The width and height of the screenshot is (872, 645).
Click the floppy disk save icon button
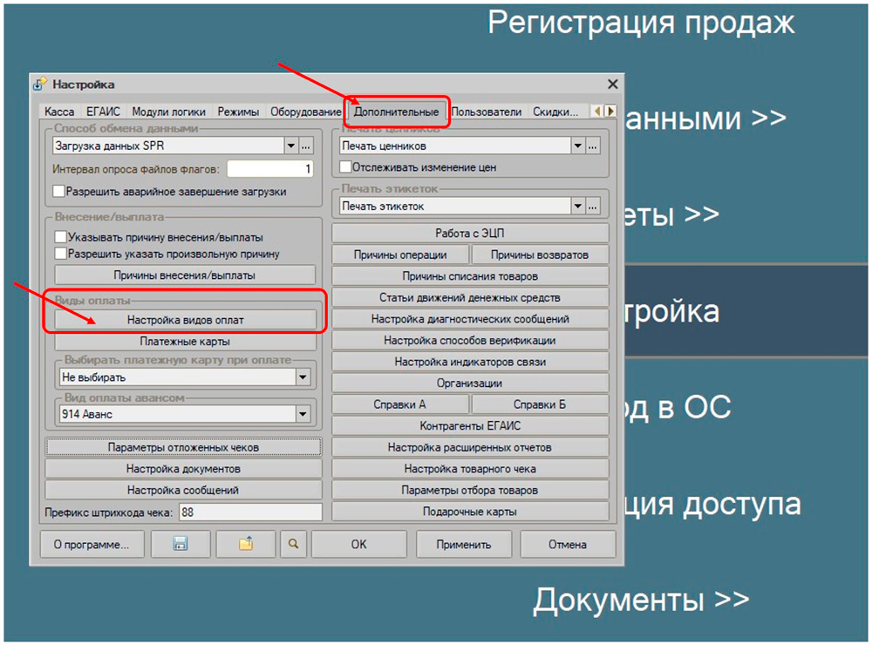[x=181, y=544]
